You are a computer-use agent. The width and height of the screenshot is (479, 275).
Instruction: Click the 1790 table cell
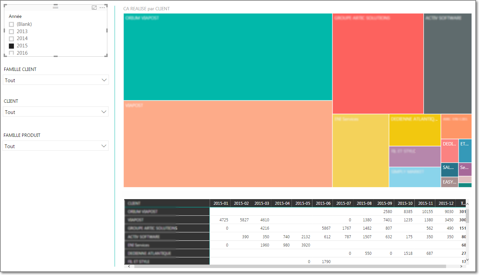(326, 261)
